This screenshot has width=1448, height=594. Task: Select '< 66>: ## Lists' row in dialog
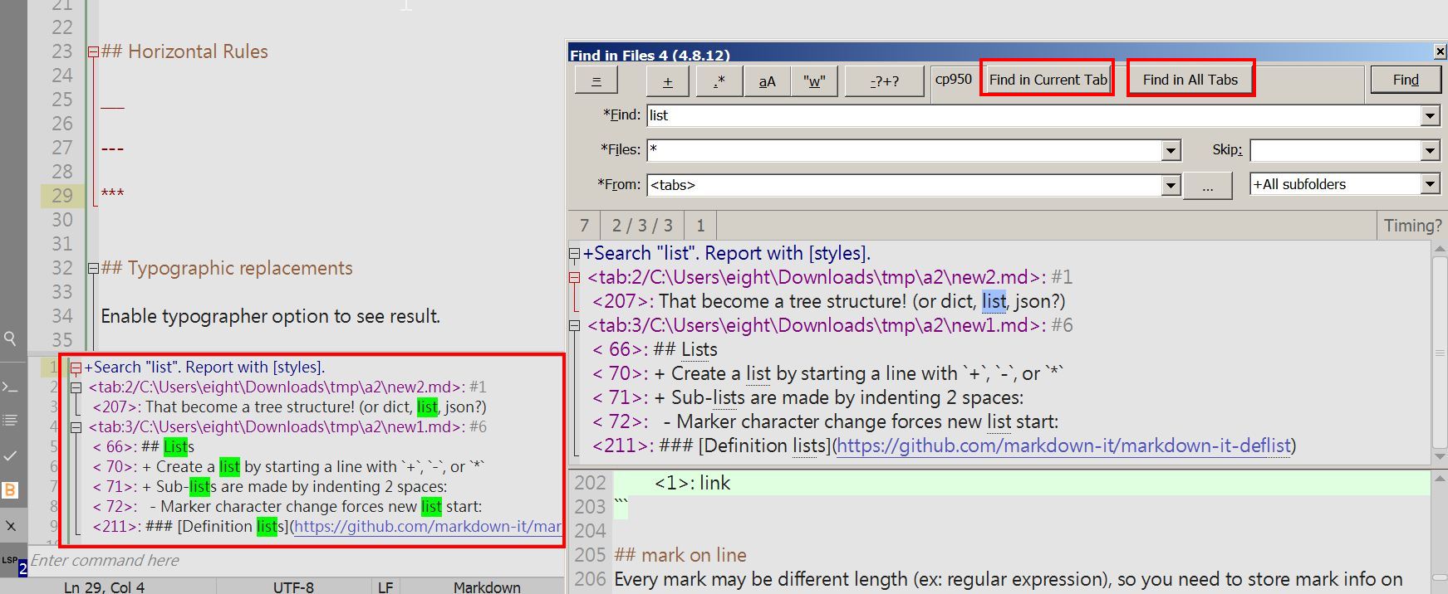[x=655, y=349]
